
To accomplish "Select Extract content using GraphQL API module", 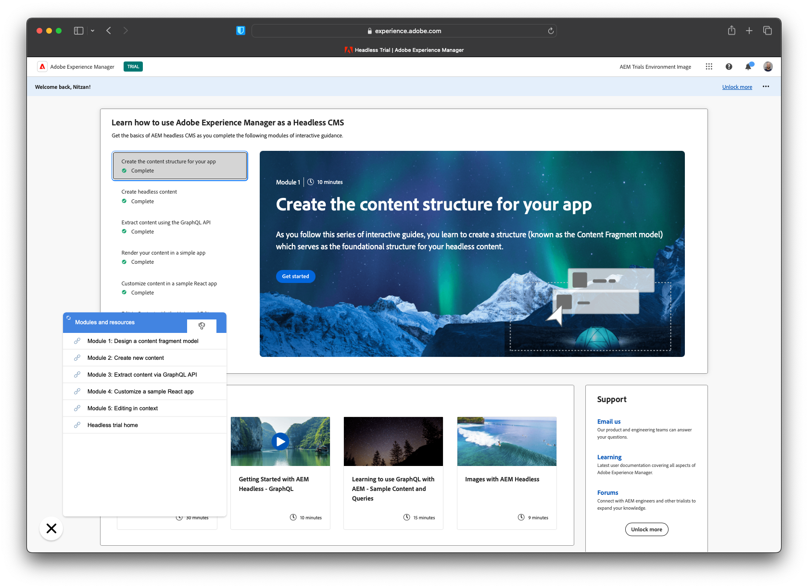I will [180, 227].
